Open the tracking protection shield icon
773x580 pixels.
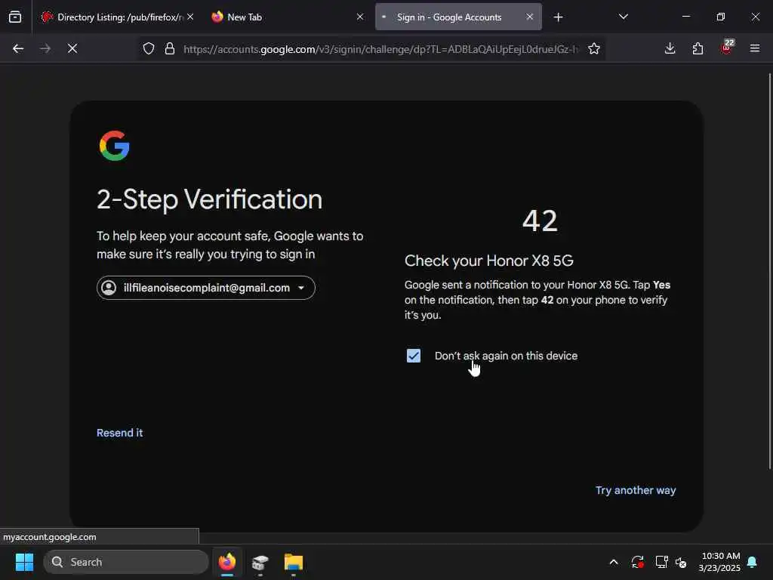(149, 49)
